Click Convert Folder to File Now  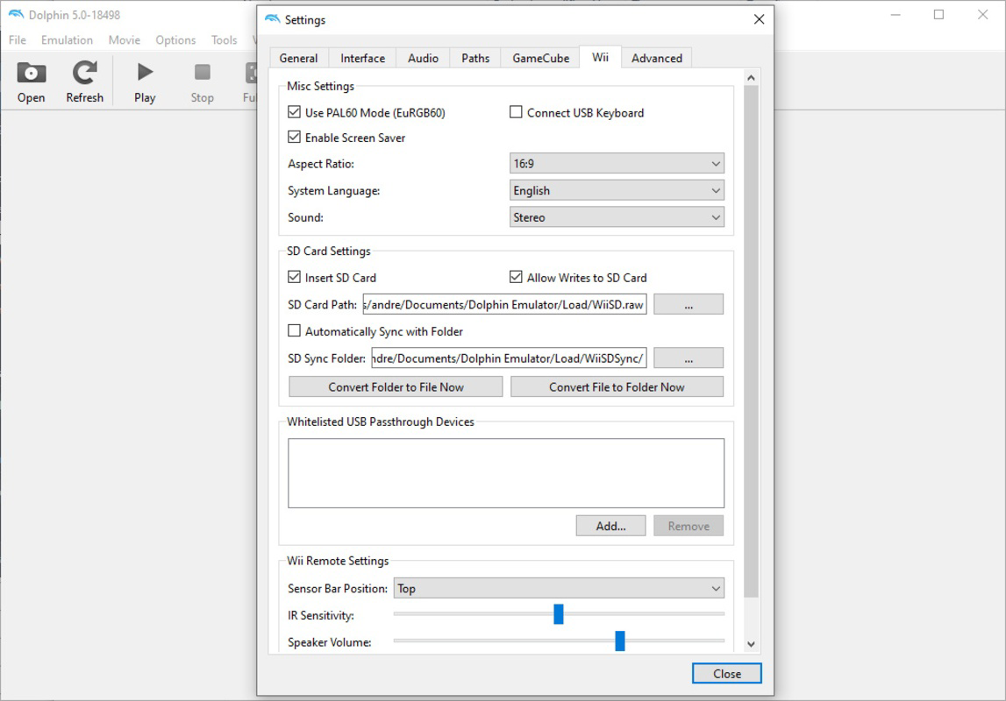coord(396,387)
